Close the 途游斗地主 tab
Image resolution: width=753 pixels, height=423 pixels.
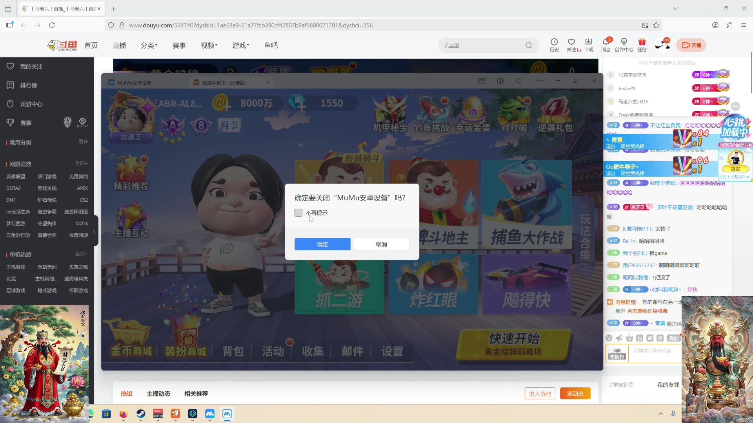pyautogui.click(x=268, y=82)
